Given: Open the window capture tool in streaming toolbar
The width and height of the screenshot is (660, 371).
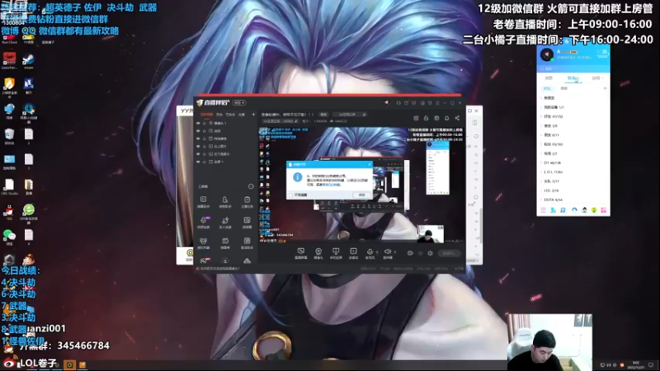Looking at the screenshot, I should coord(300,253).
